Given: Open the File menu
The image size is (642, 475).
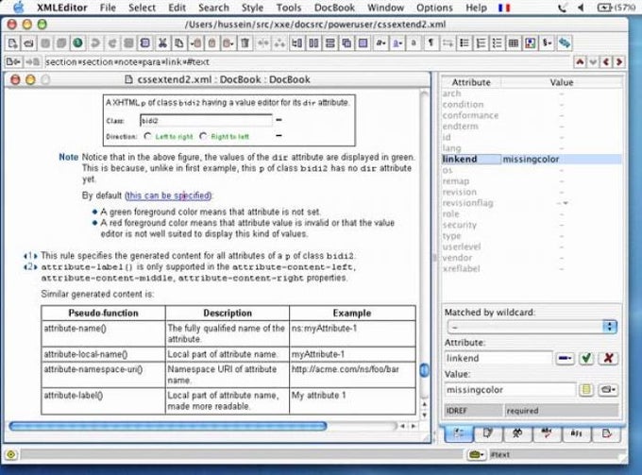Looking at the screenshot, I should coord(108,8).
